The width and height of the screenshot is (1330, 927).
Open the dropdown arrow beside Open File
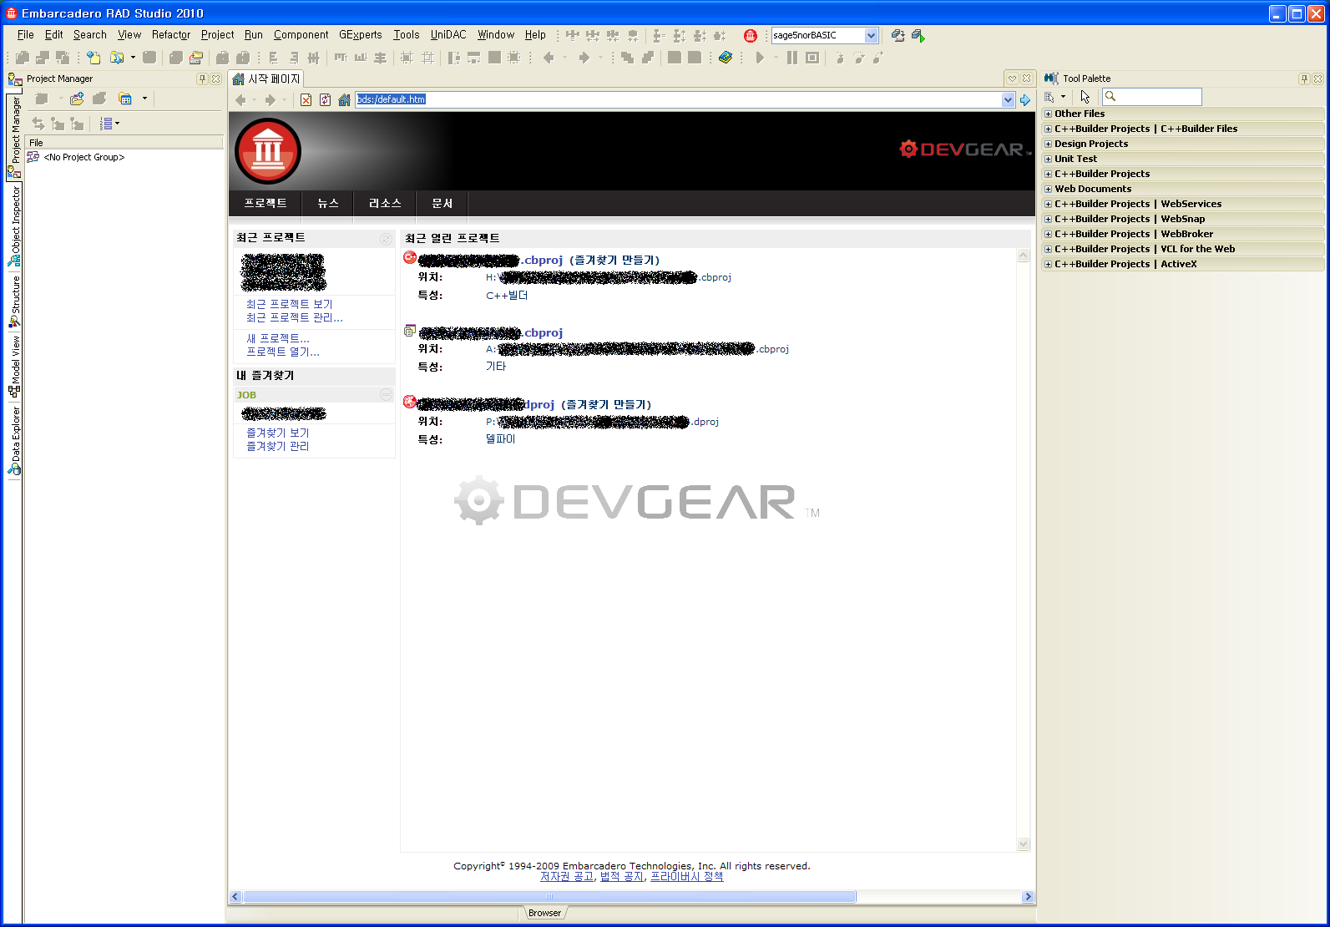[x=133, y=58]
